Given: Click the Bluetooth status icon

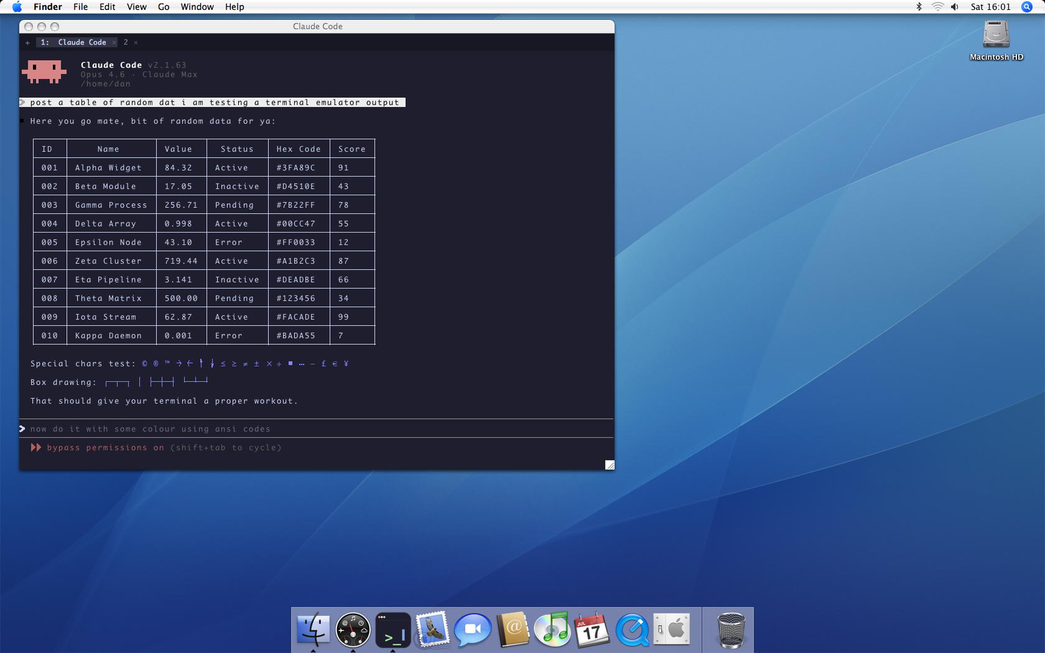Looking at the screenshot, I should [919, 7].
